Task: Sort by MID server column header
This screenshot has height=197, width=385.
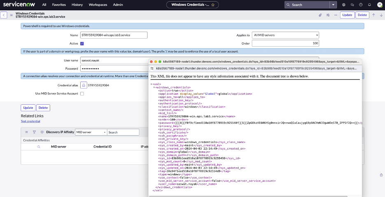Action: tap(58, 147)
